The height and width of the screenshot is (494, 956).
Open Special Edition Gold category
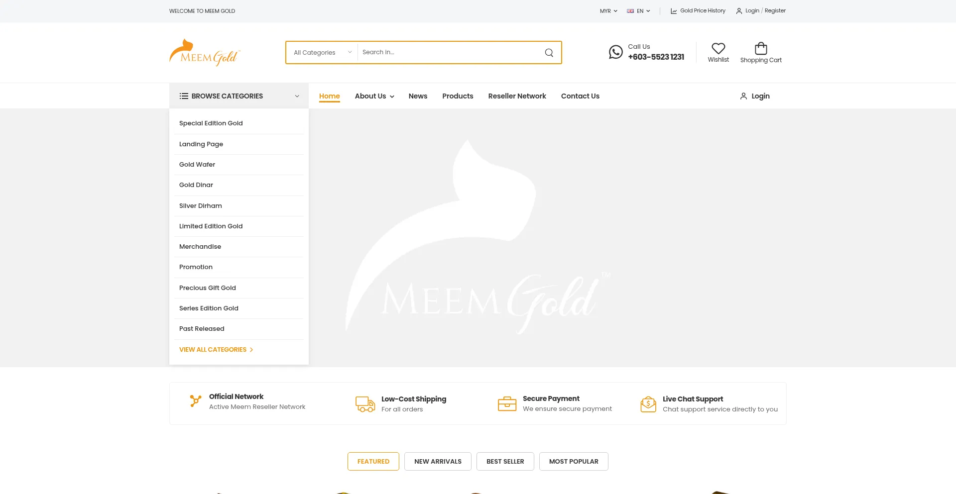(x=211, y=123)
